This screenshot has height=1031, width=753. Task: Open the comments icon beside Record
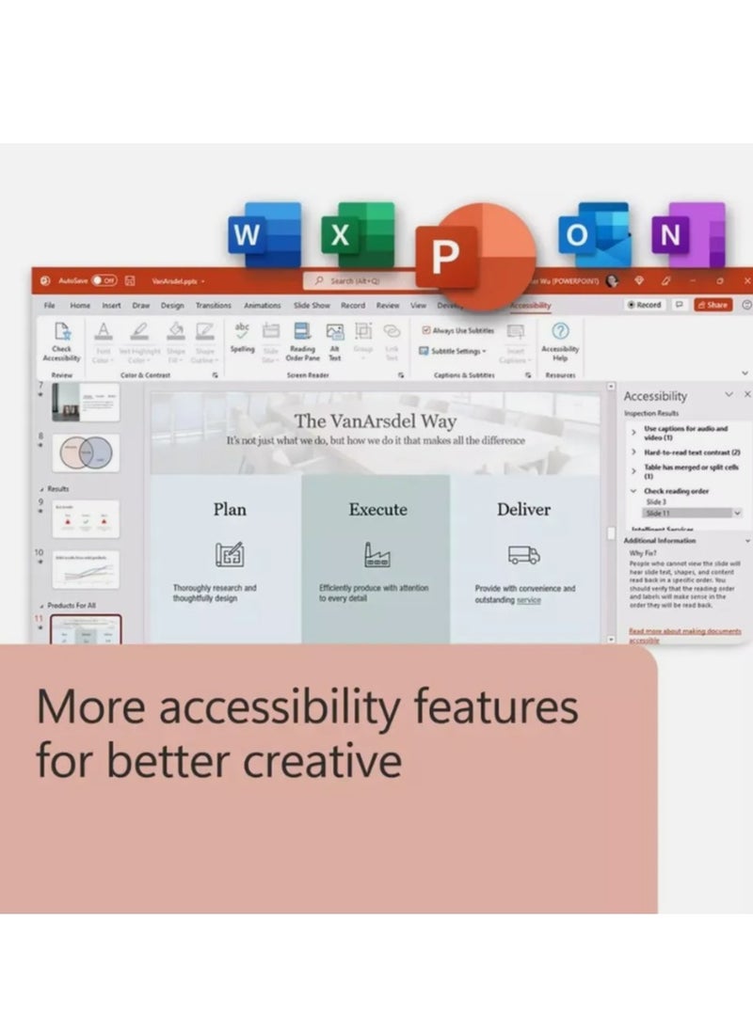coord(679,305)
